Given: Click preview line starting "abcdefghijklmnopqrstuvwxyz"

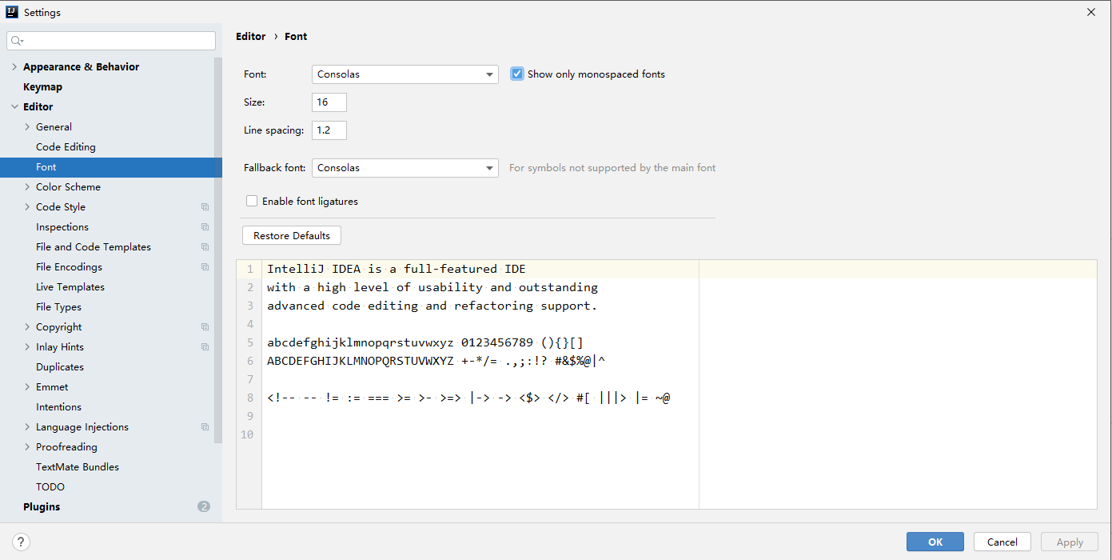Looking at the screenshot, I should click(425, 343).
